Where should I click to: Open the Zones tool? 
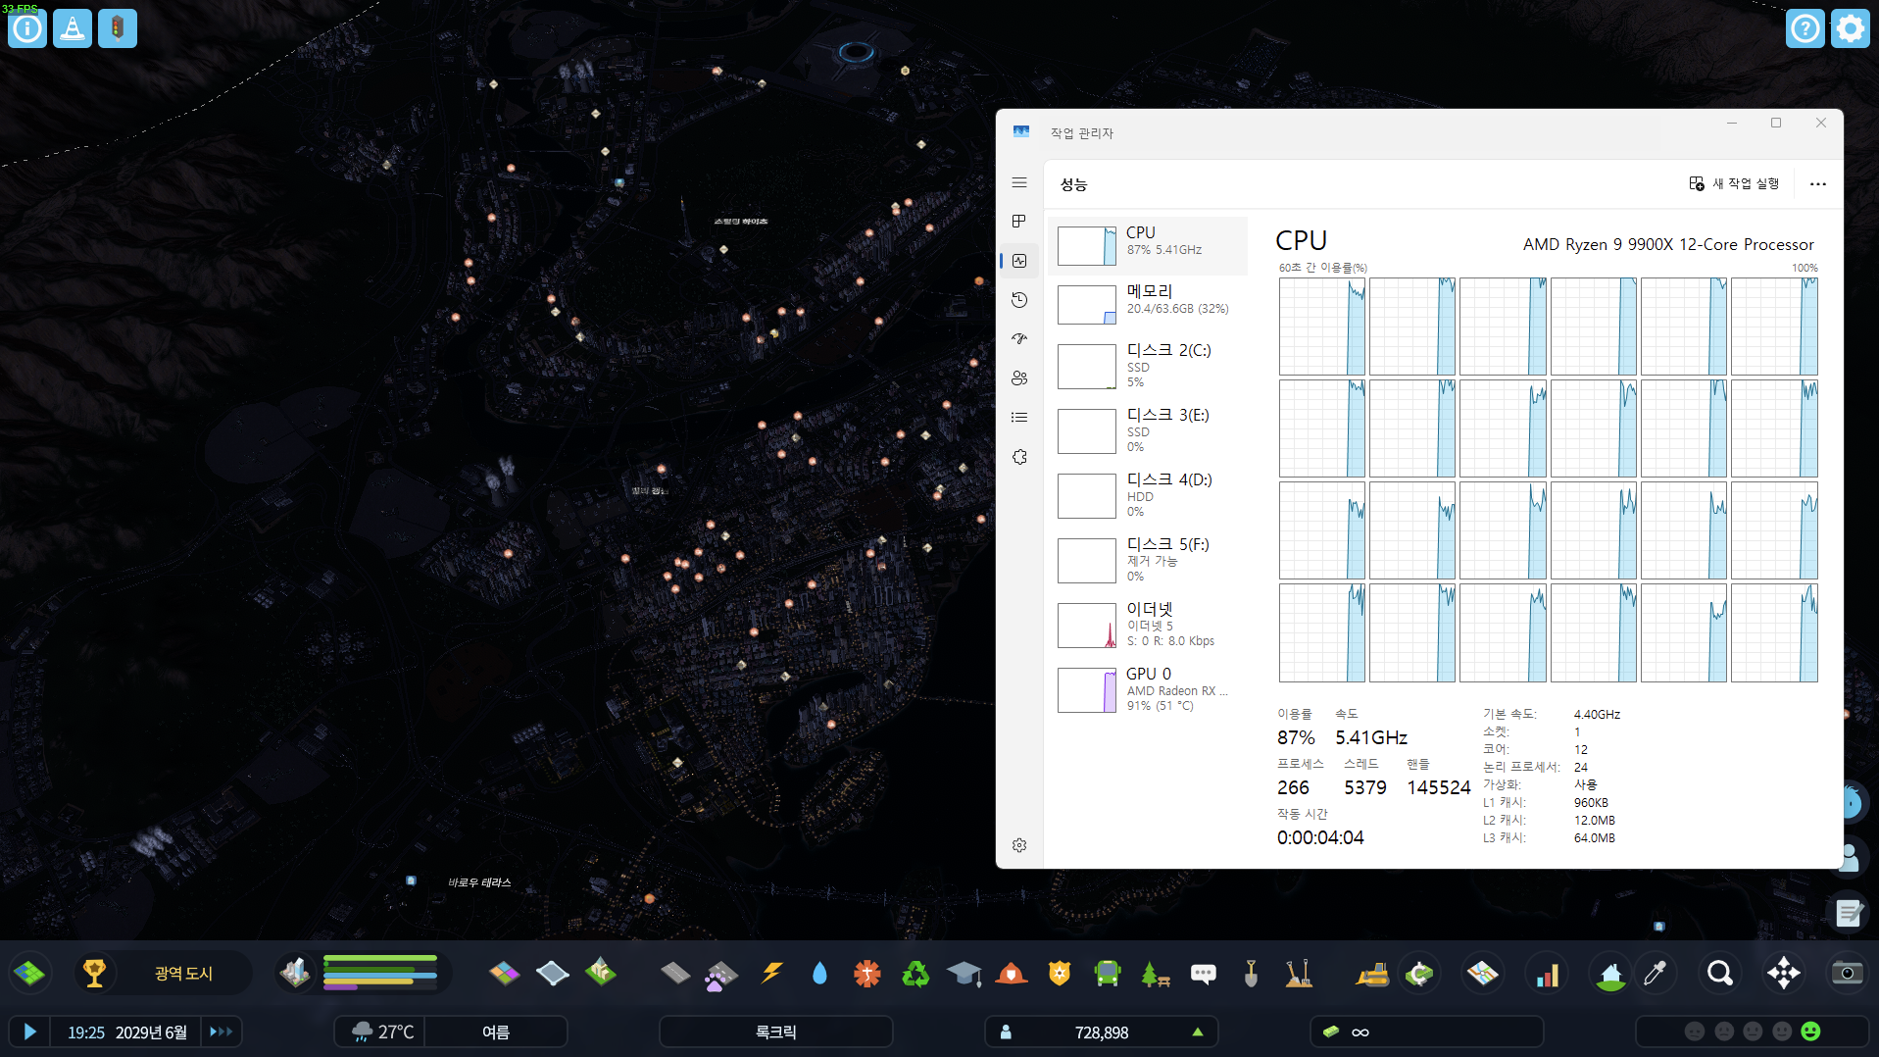pyautogui.click(x=505, y=973)
